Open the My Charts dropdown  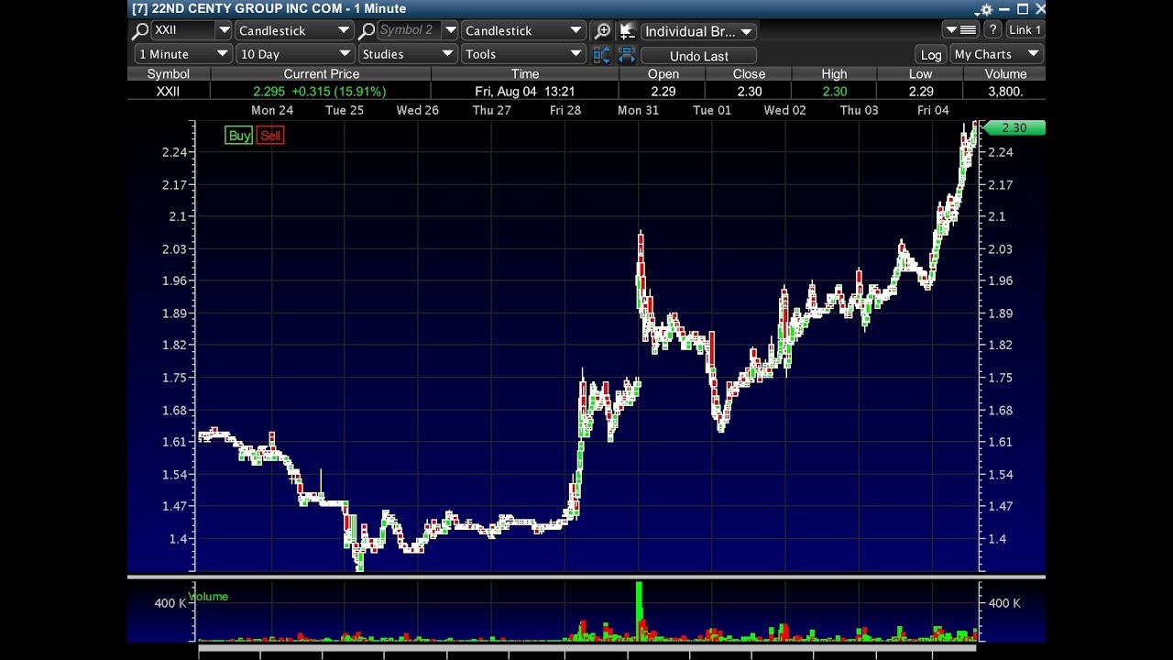tap(996, 54)
